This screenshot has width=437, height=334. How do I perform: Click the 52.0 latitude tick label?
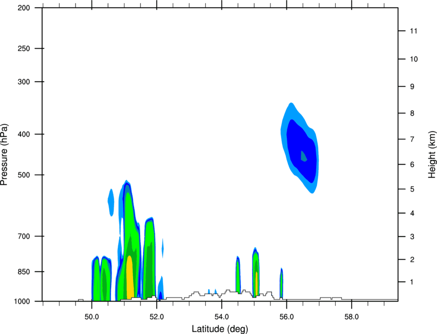point(157,317)
